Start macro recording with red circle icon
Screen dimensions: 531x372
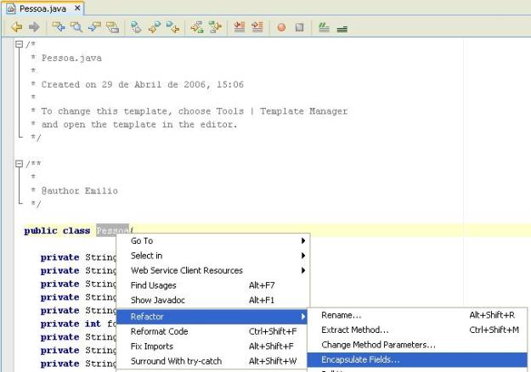280,26
